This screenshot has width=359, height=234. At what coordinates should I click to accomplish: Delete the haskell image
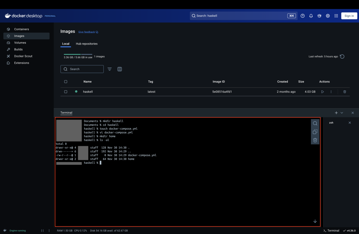[x=344, y=92]
